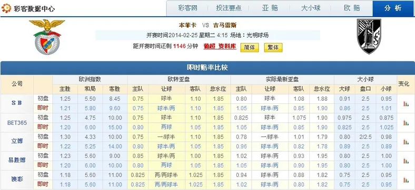Select the 欧洲指数 column header
The image size is (415, 190).
click(90, 80)
